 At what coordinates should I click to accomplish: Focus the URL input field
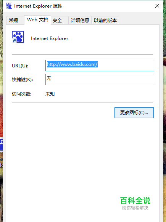[100, 65]
